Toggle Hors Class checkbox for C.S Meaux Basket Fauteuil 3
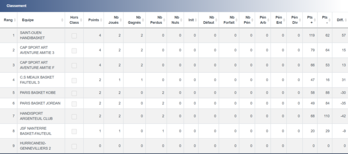Image resolution: width=348 pixels, height=154 pixels. (74, 80)
